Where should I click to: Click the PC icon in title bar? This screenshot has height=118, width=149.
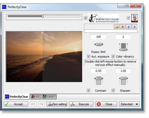tap(4, 7)
